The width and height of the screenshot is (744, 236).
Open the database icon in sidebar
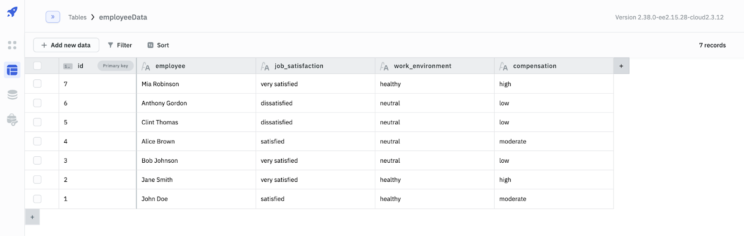tap(12, 95)
